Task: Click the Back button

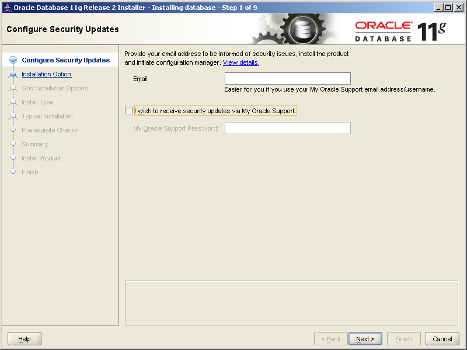Action: (x=330, y=339)
